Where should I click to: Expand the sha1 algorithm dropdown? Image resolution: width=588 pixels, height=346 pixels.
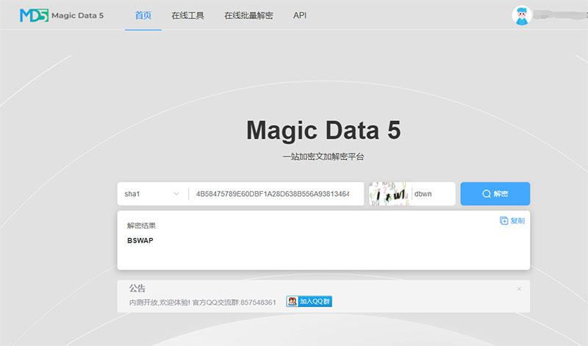click(152, 194)
